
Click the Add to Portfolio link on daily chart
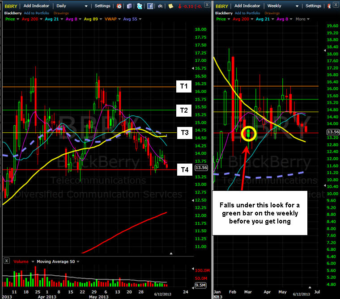click(x=39, y=13)
